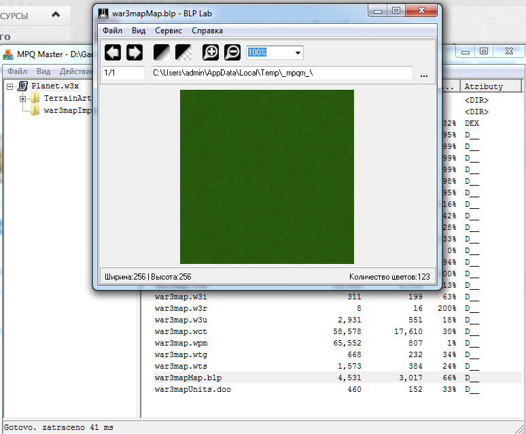
Task: Click the MPQ Master window resize grip
Action: click(520, 429)
